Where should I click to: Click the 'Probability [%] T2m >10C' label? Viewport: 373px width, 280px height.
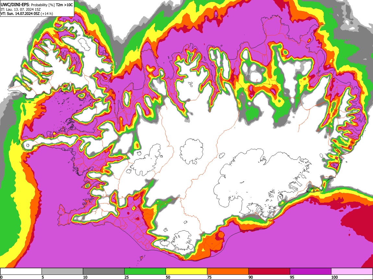(x=52, y=5)
